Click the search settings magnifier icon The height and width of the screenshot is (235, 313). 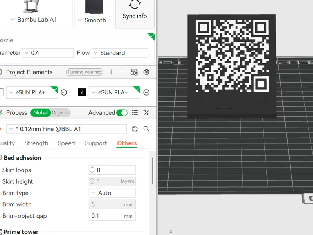click(146, 129)
